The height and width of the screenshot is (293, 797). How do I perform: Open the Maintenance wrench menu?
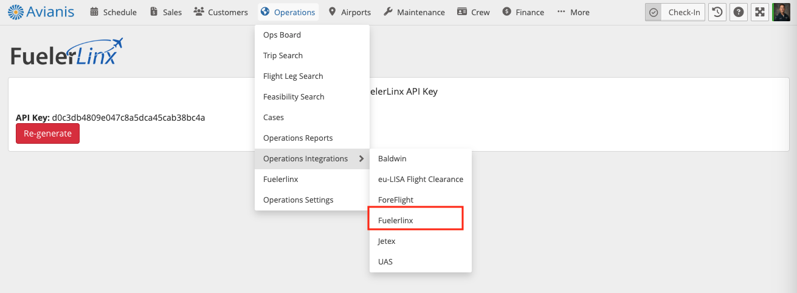pos(415,12)
